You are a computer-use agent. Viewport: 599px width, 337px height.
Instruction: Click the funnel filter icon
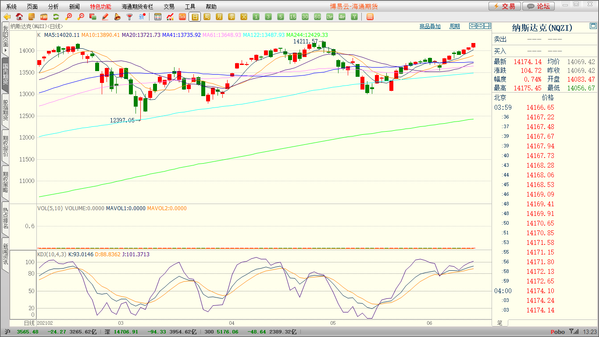click(129, 17)
